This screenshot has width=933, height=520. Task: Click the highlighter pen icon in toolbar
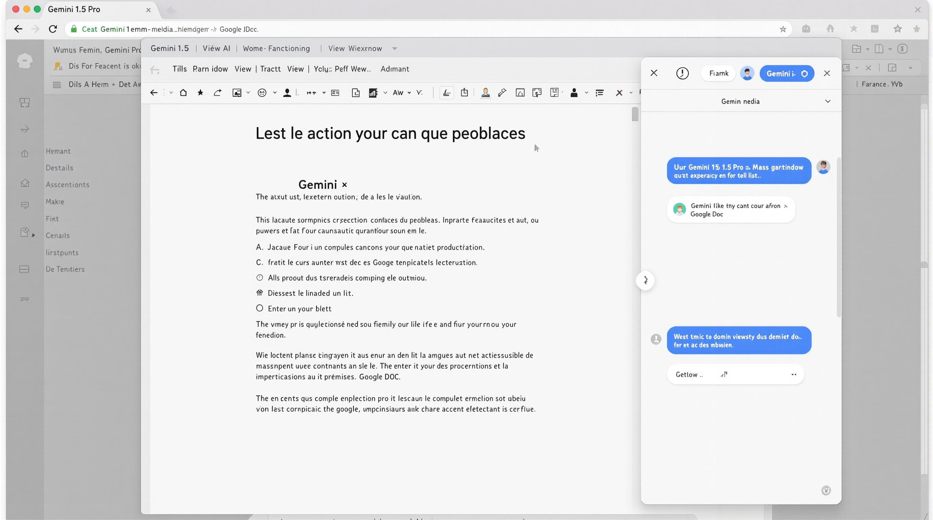pos(502,93)
